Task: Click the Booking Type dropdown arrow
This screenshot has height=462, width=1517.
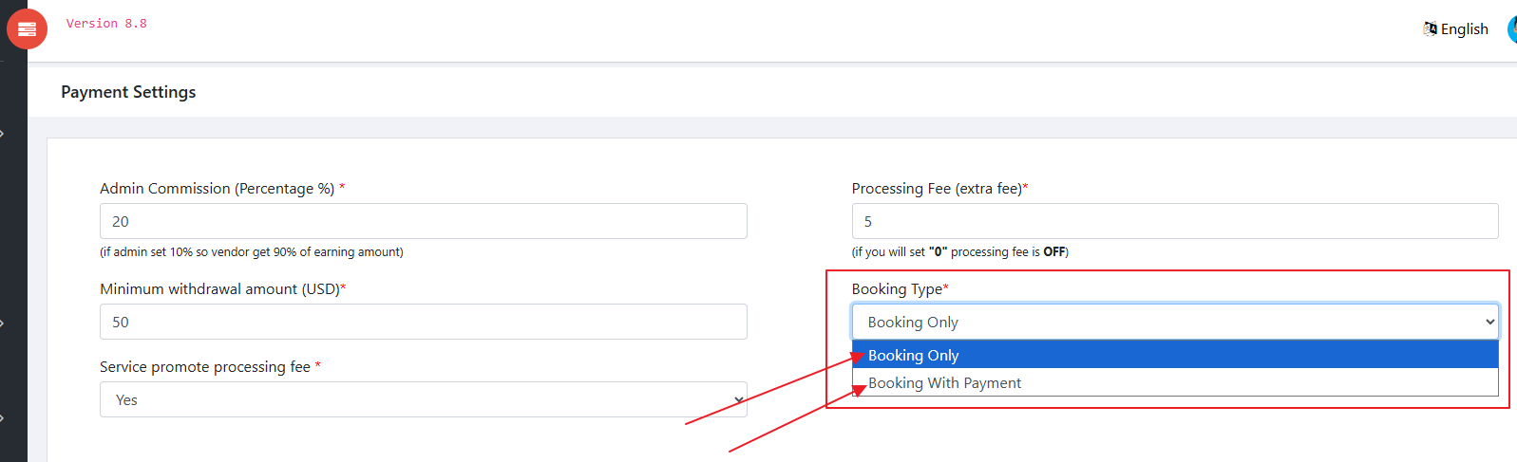Action: point(1489,322)
